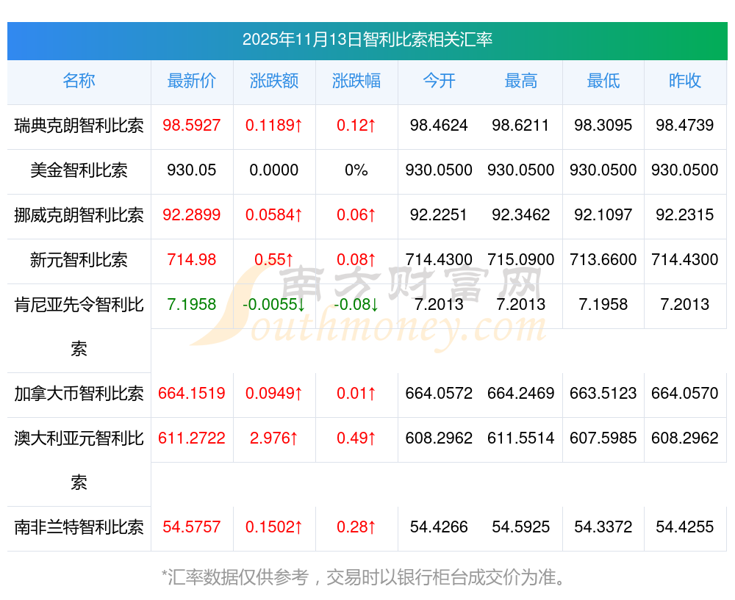The width and height of the screenshot is (735, 600).
Task: Select the 瑞典克朗智利比索 row name
Action: tap(79, 126)
